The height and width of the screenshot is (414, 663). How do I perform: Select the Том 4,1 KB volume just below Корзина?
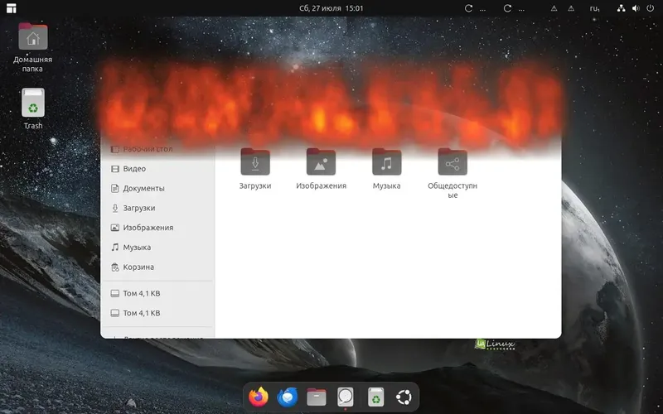click(x=157, y=293)
